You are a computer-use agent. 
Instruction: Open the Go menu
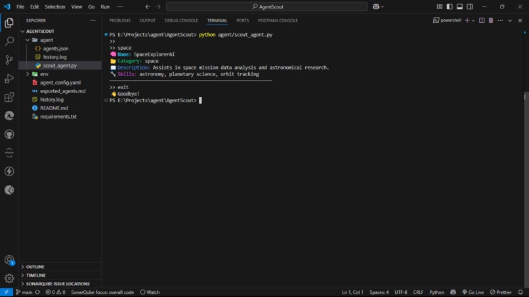(x=91, y=7)
